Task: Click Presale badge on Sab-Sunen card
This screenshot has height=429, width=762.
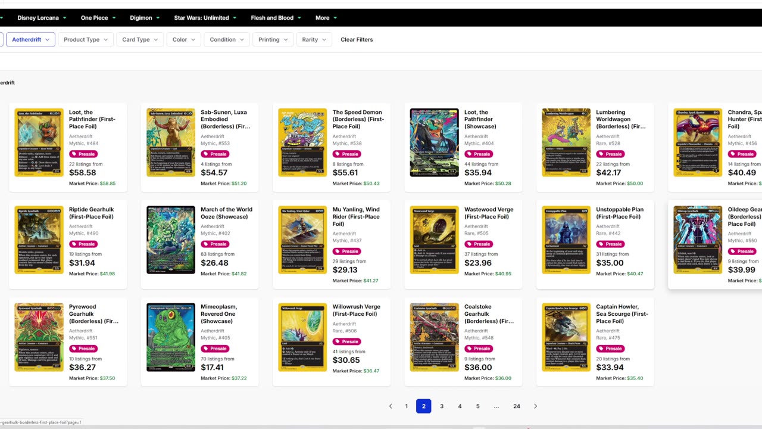Action: [x=215, y=154]
